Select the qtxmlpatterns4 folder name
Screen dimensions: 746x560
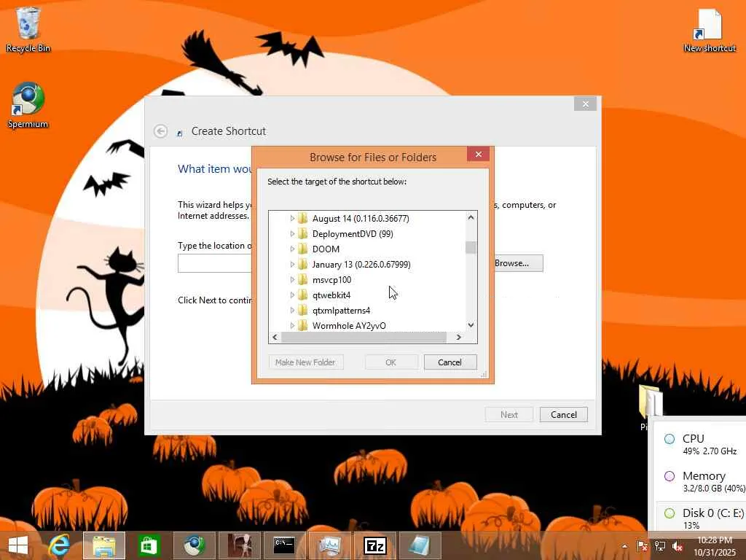coord(341,311)
